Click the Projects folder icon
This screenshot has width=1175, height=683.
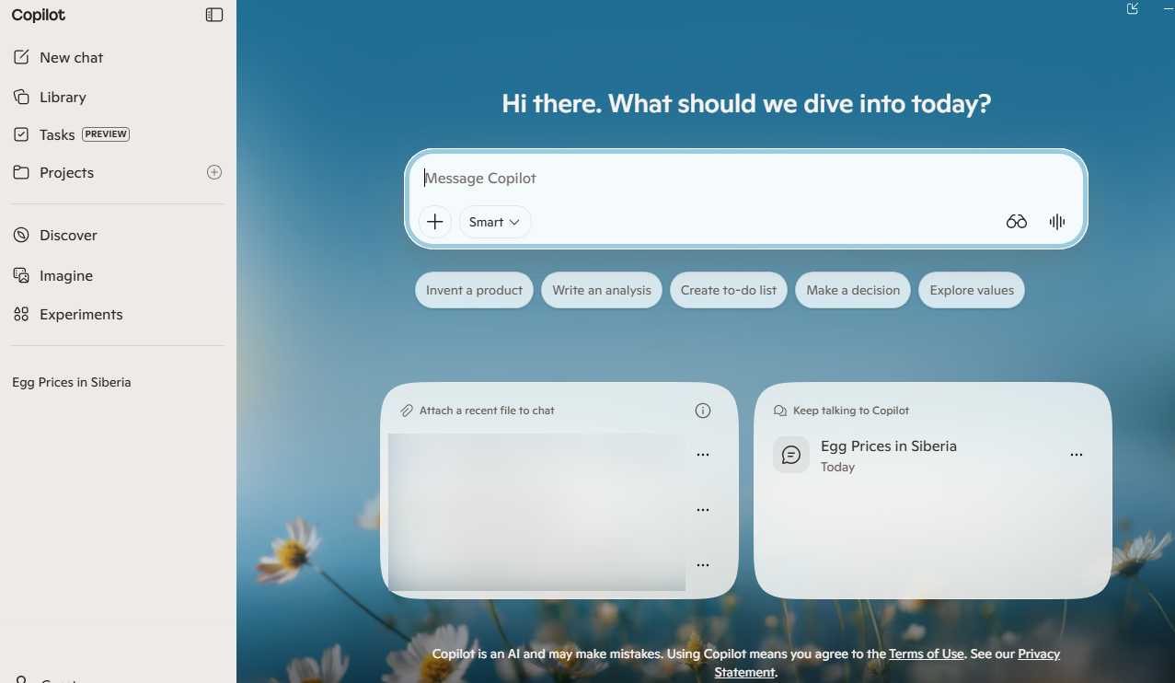point(21,172)
